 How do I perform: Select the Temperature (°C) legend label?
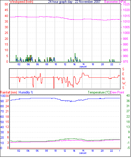(99, 92)
